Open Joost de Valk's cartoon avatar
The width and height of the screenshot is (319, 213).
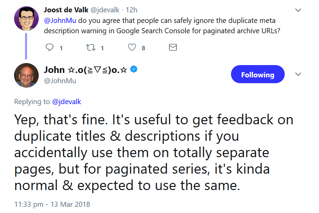[26, 18]
